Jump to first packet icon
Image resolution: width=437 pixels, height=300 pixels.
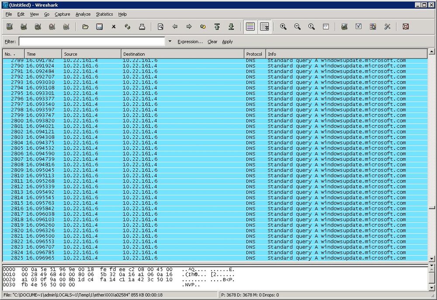pyautogui.click(x=217, y=27)
